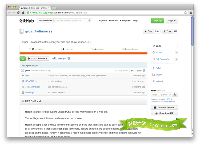View the 126 forks count
This screenshot has width=200, height=146.
pos(175,31)
